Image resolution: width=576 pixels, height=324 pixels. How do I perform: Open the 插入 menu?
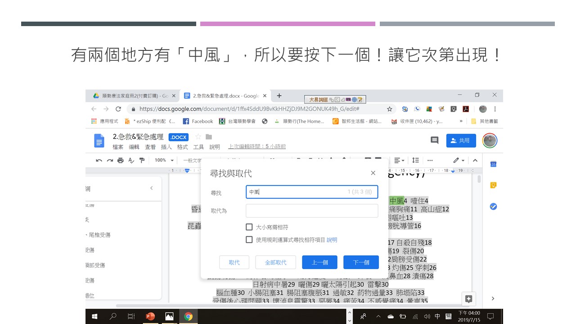[166, 147]
